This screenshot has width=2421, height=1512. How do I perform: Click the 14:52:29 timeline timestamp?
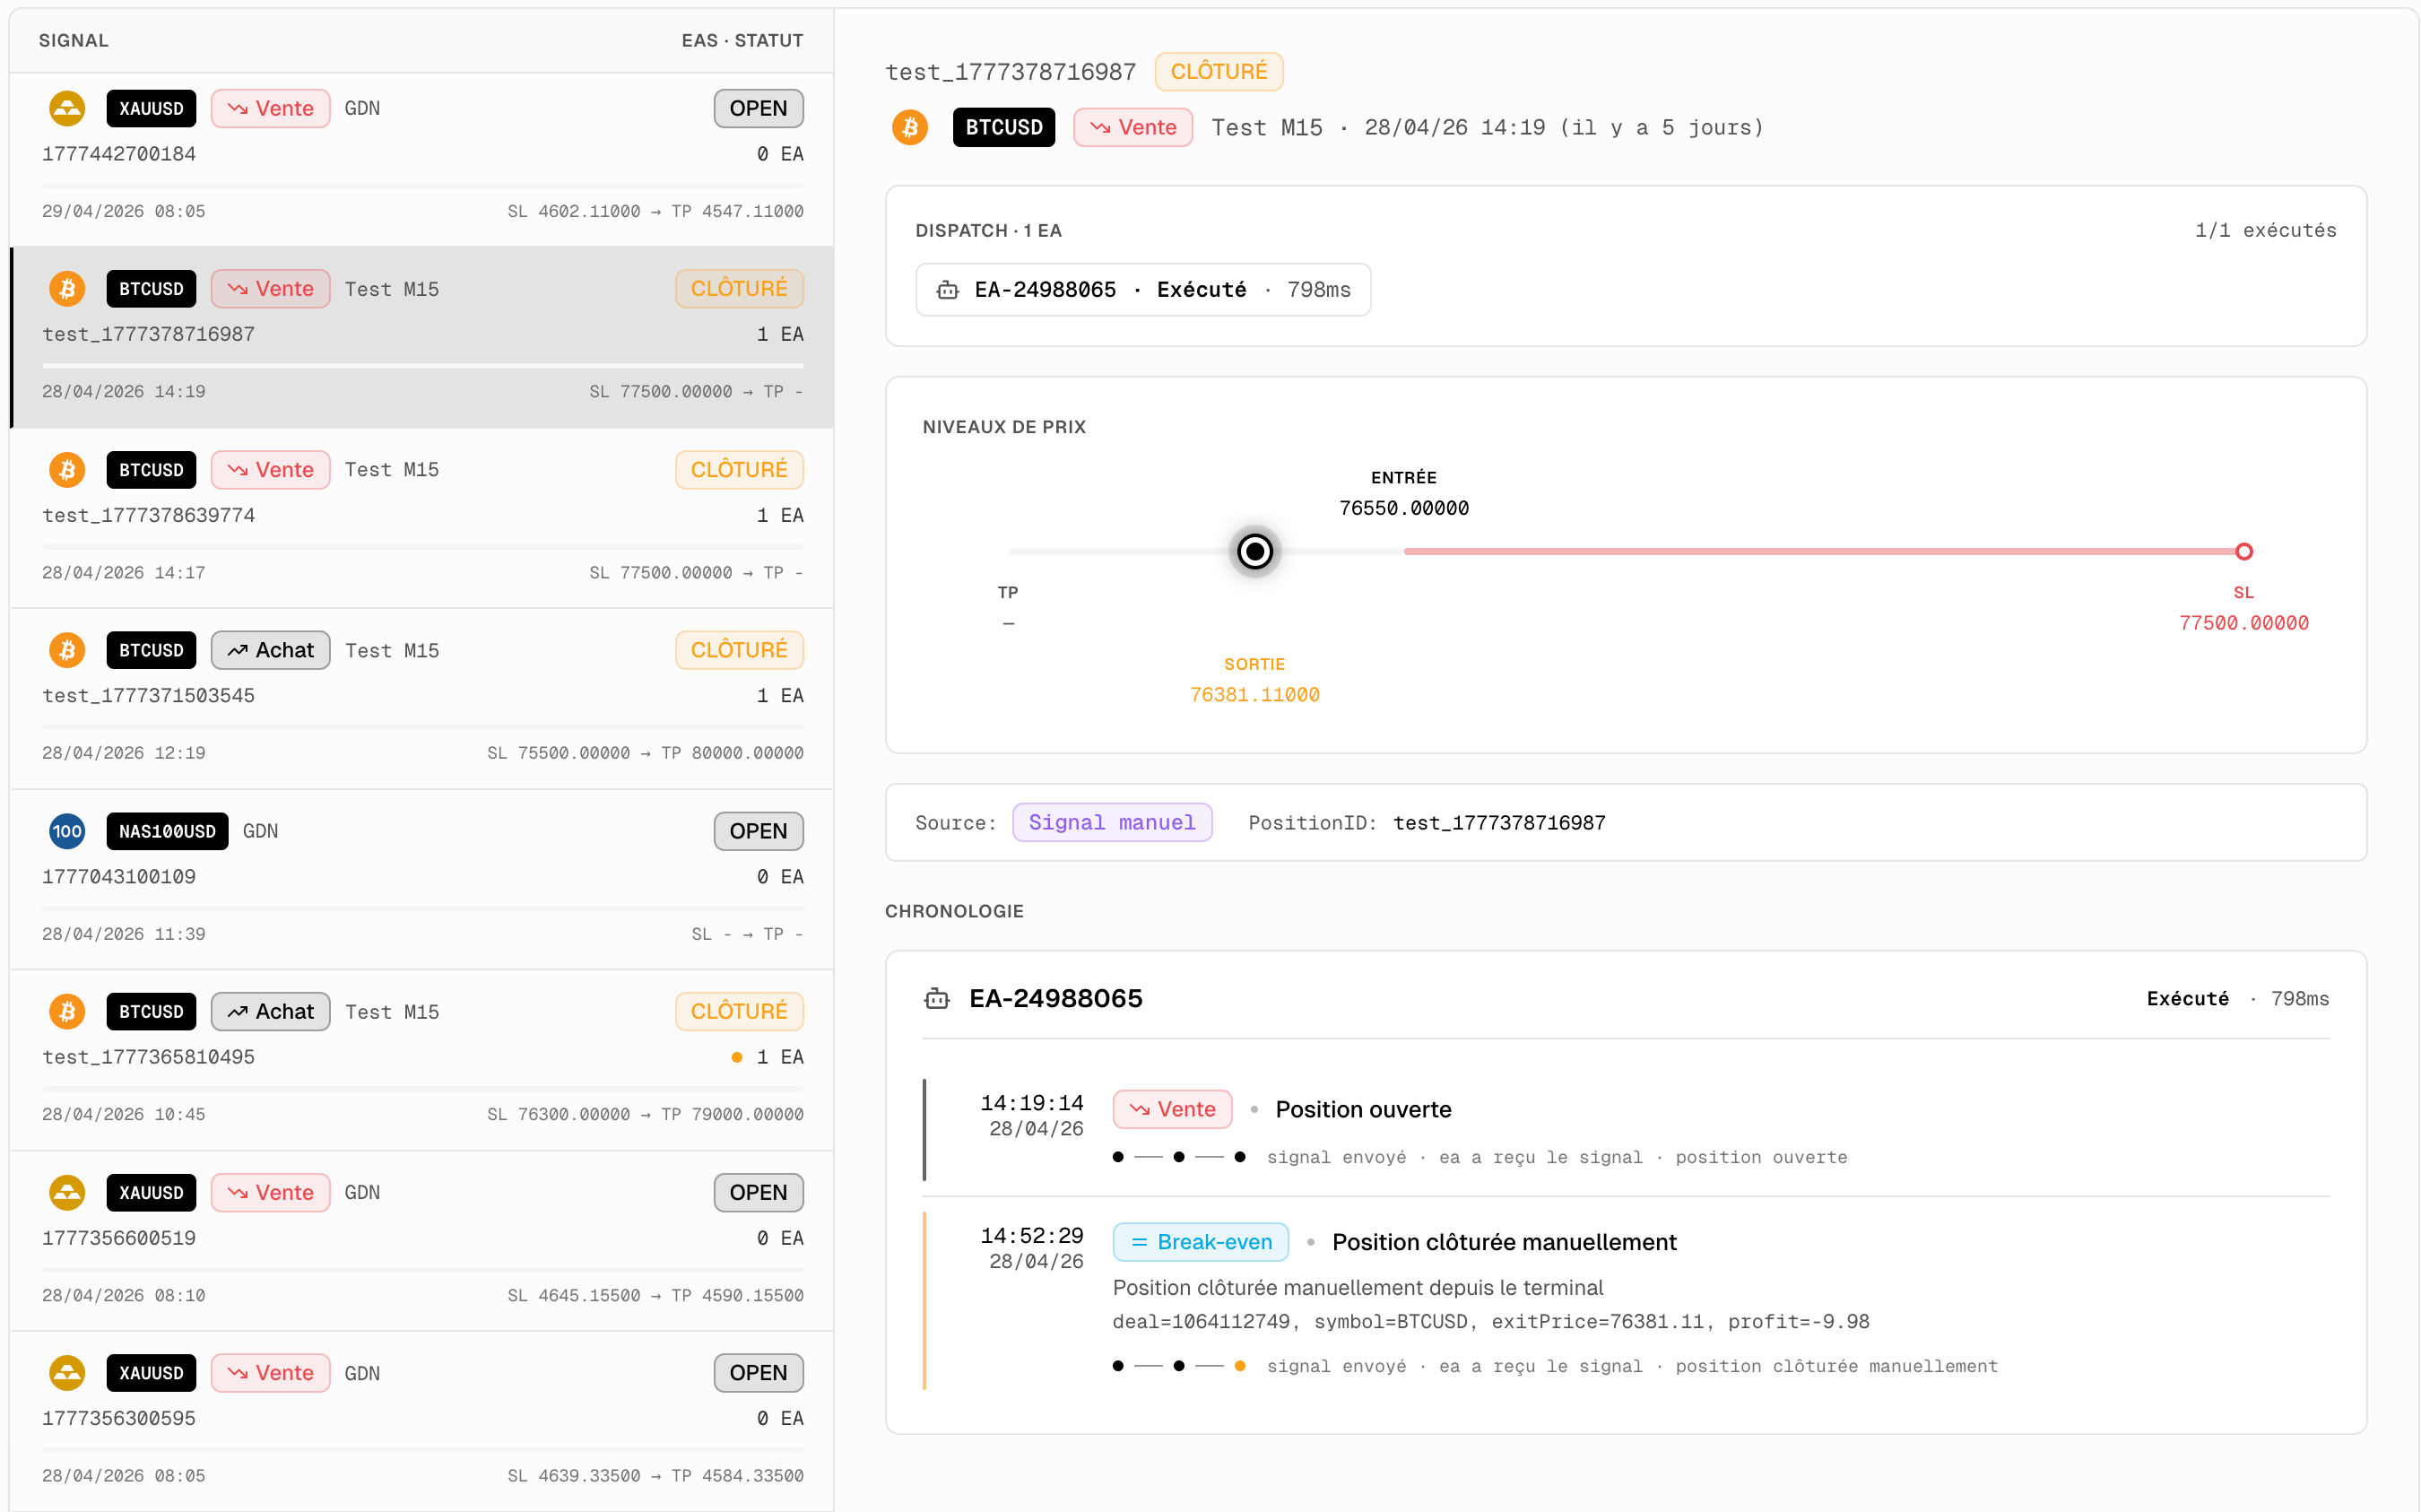tap(1031, 1235)
